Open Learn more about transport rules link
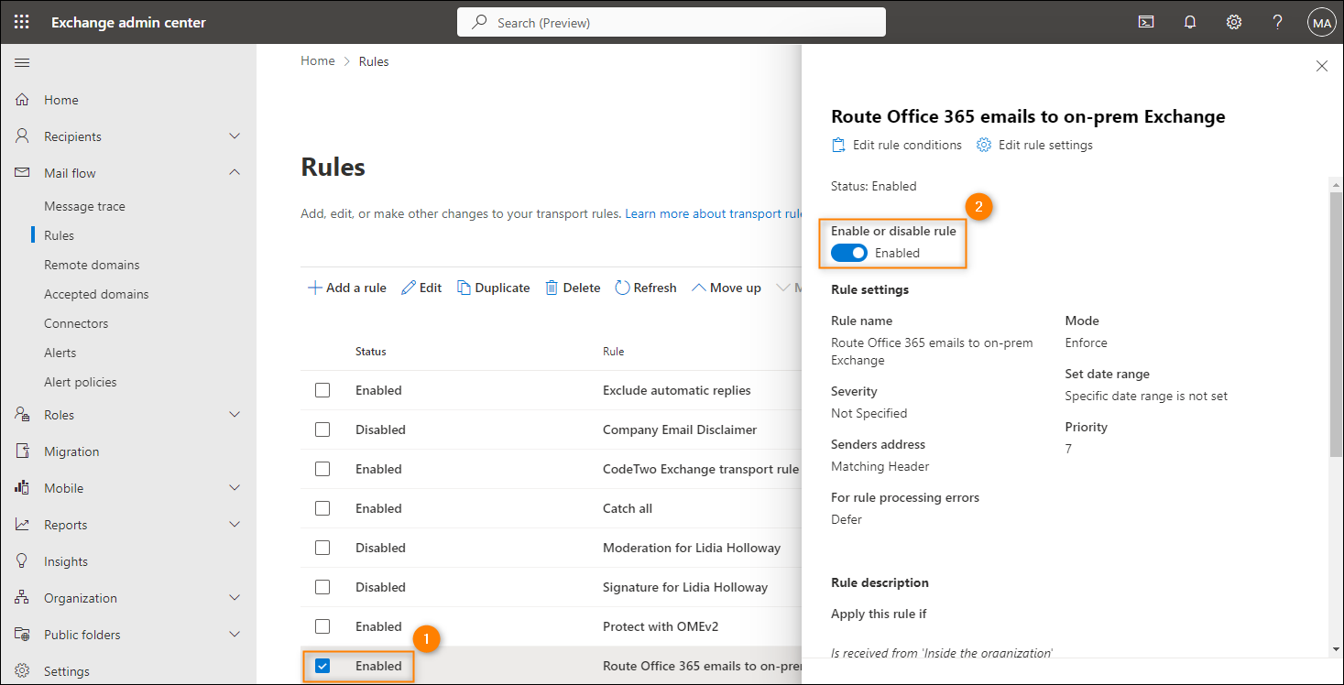The width and height of the screenshot is (1344, 685). pos(714,213)
